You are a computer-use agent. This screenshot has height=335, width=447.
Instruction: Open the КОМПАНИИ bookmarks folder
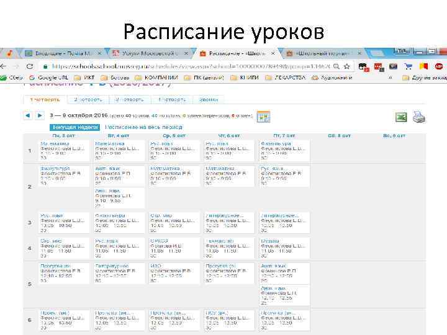click(156, 78)
